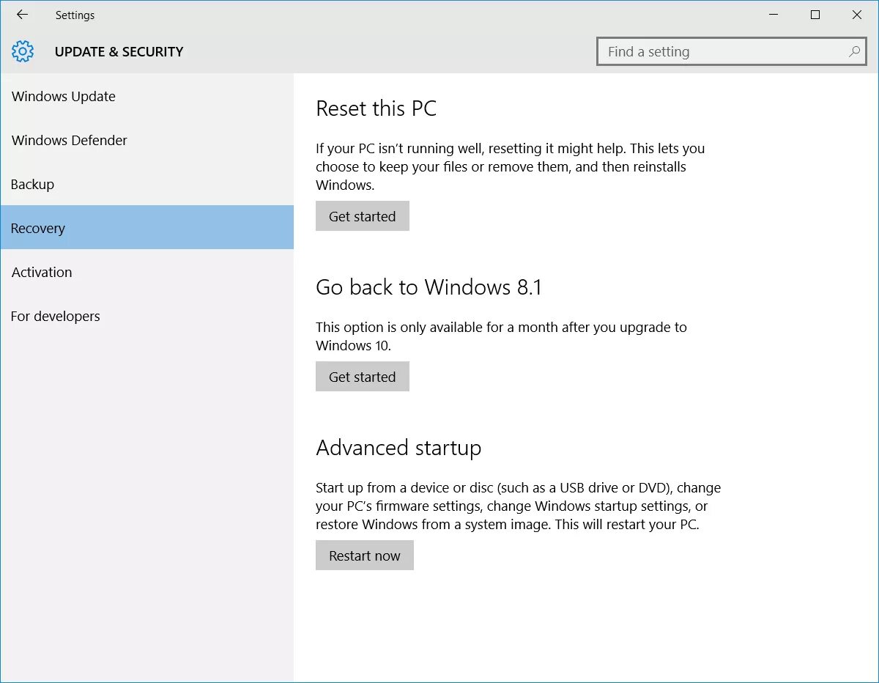Select Backup in the sidebar

33,185
